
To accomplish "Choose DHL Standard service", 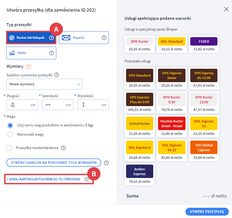I will pos(172,44).
